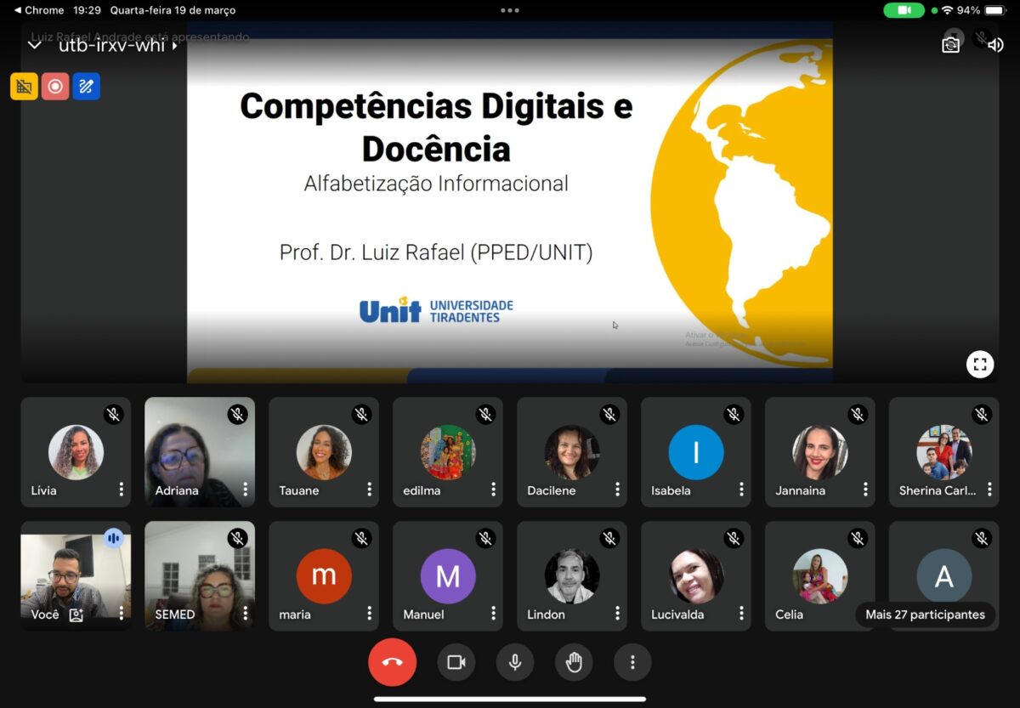Tap the muted microphone icon on edilma's tile
1020x708 pixels.
[x=484, y=414]
